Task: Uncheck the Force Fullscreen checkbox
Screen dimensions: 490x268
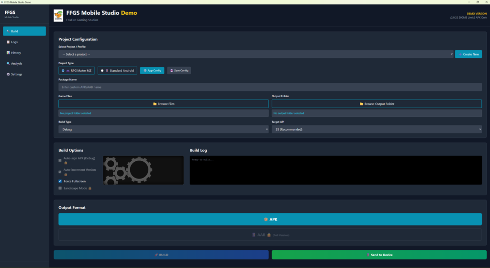Action: 60,181
